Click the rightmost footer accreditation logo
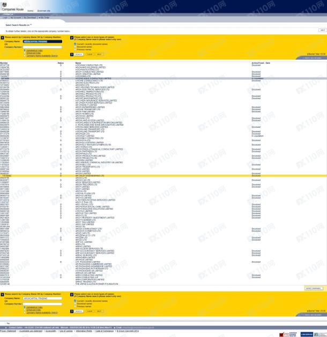 (x=320, y=334)
